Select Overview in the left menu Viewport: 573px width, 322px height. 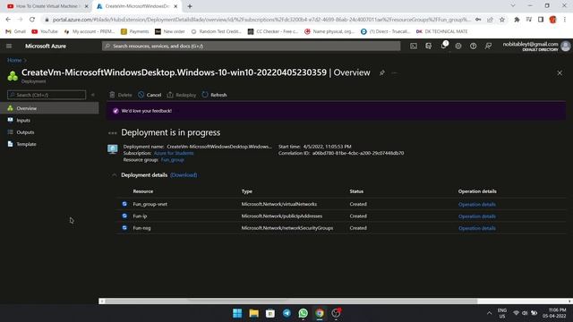(x=49, y=108)
